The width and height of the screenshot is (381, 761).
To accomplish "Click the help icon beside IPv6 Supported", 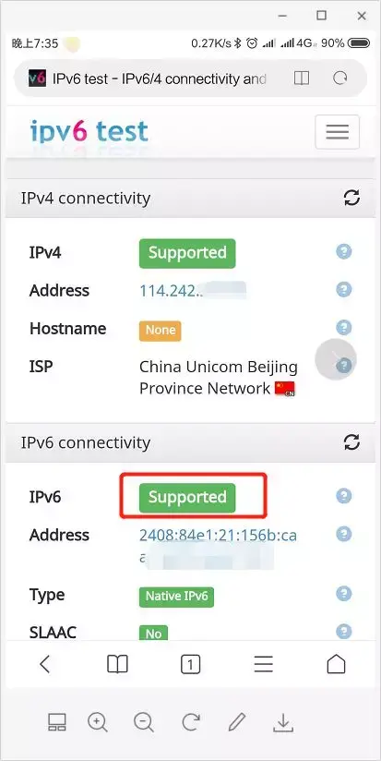I will pyautogui.click(x=344, y=496).
